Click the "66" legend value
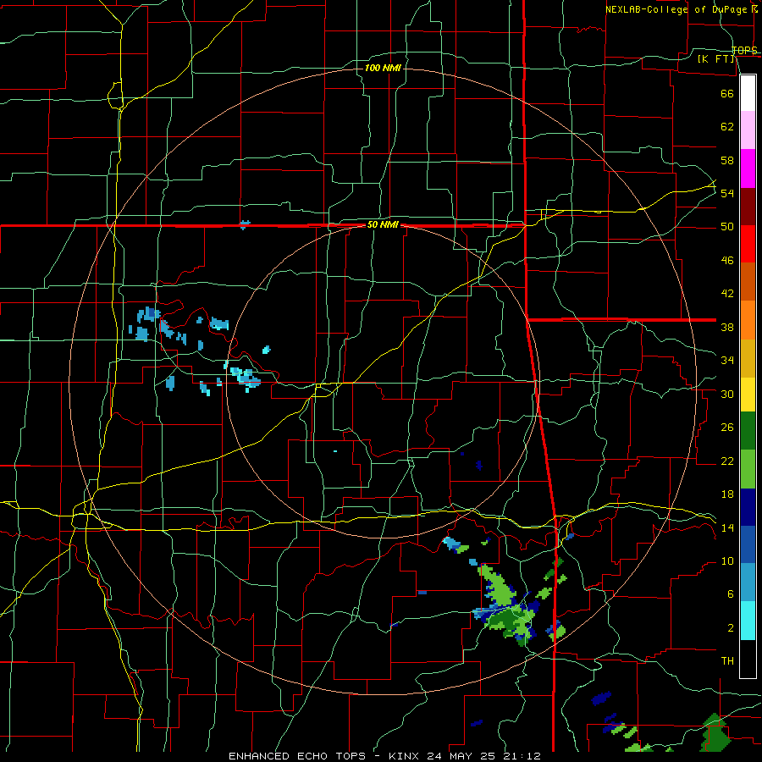The image size is (762, 762). tap(727, 93)
